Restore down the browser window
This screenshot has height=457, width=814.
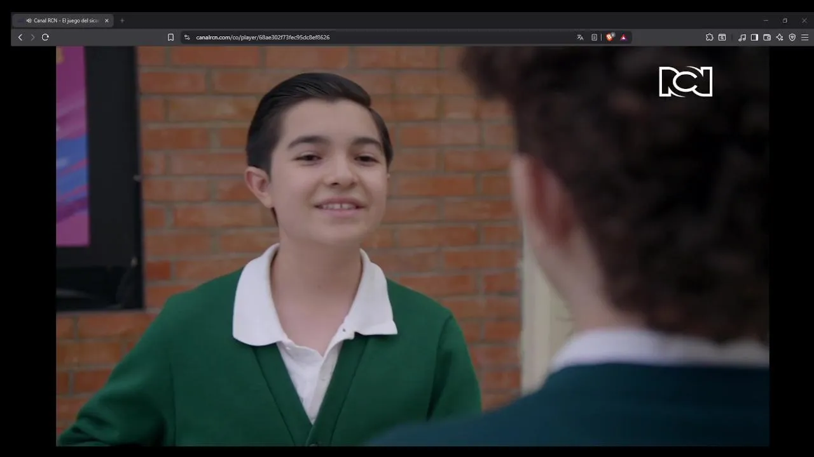785,20
